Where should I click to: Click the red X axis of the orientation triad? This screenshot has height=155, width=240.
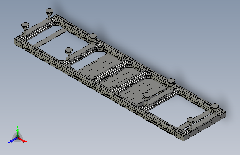[x=21, y=140]
